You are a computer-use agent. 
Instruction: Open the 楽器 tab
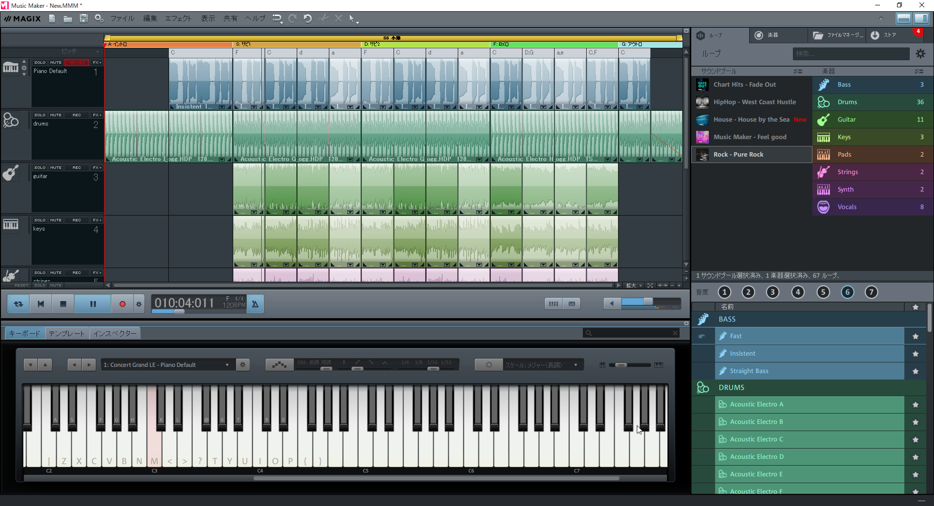778,35
